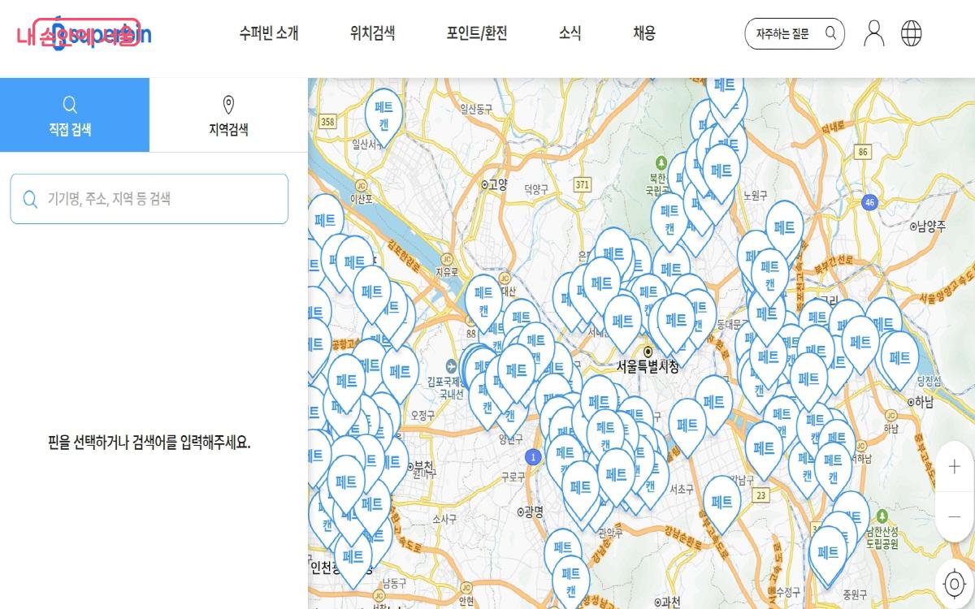Click the magnifier icon in the search box

pos(30,199)
